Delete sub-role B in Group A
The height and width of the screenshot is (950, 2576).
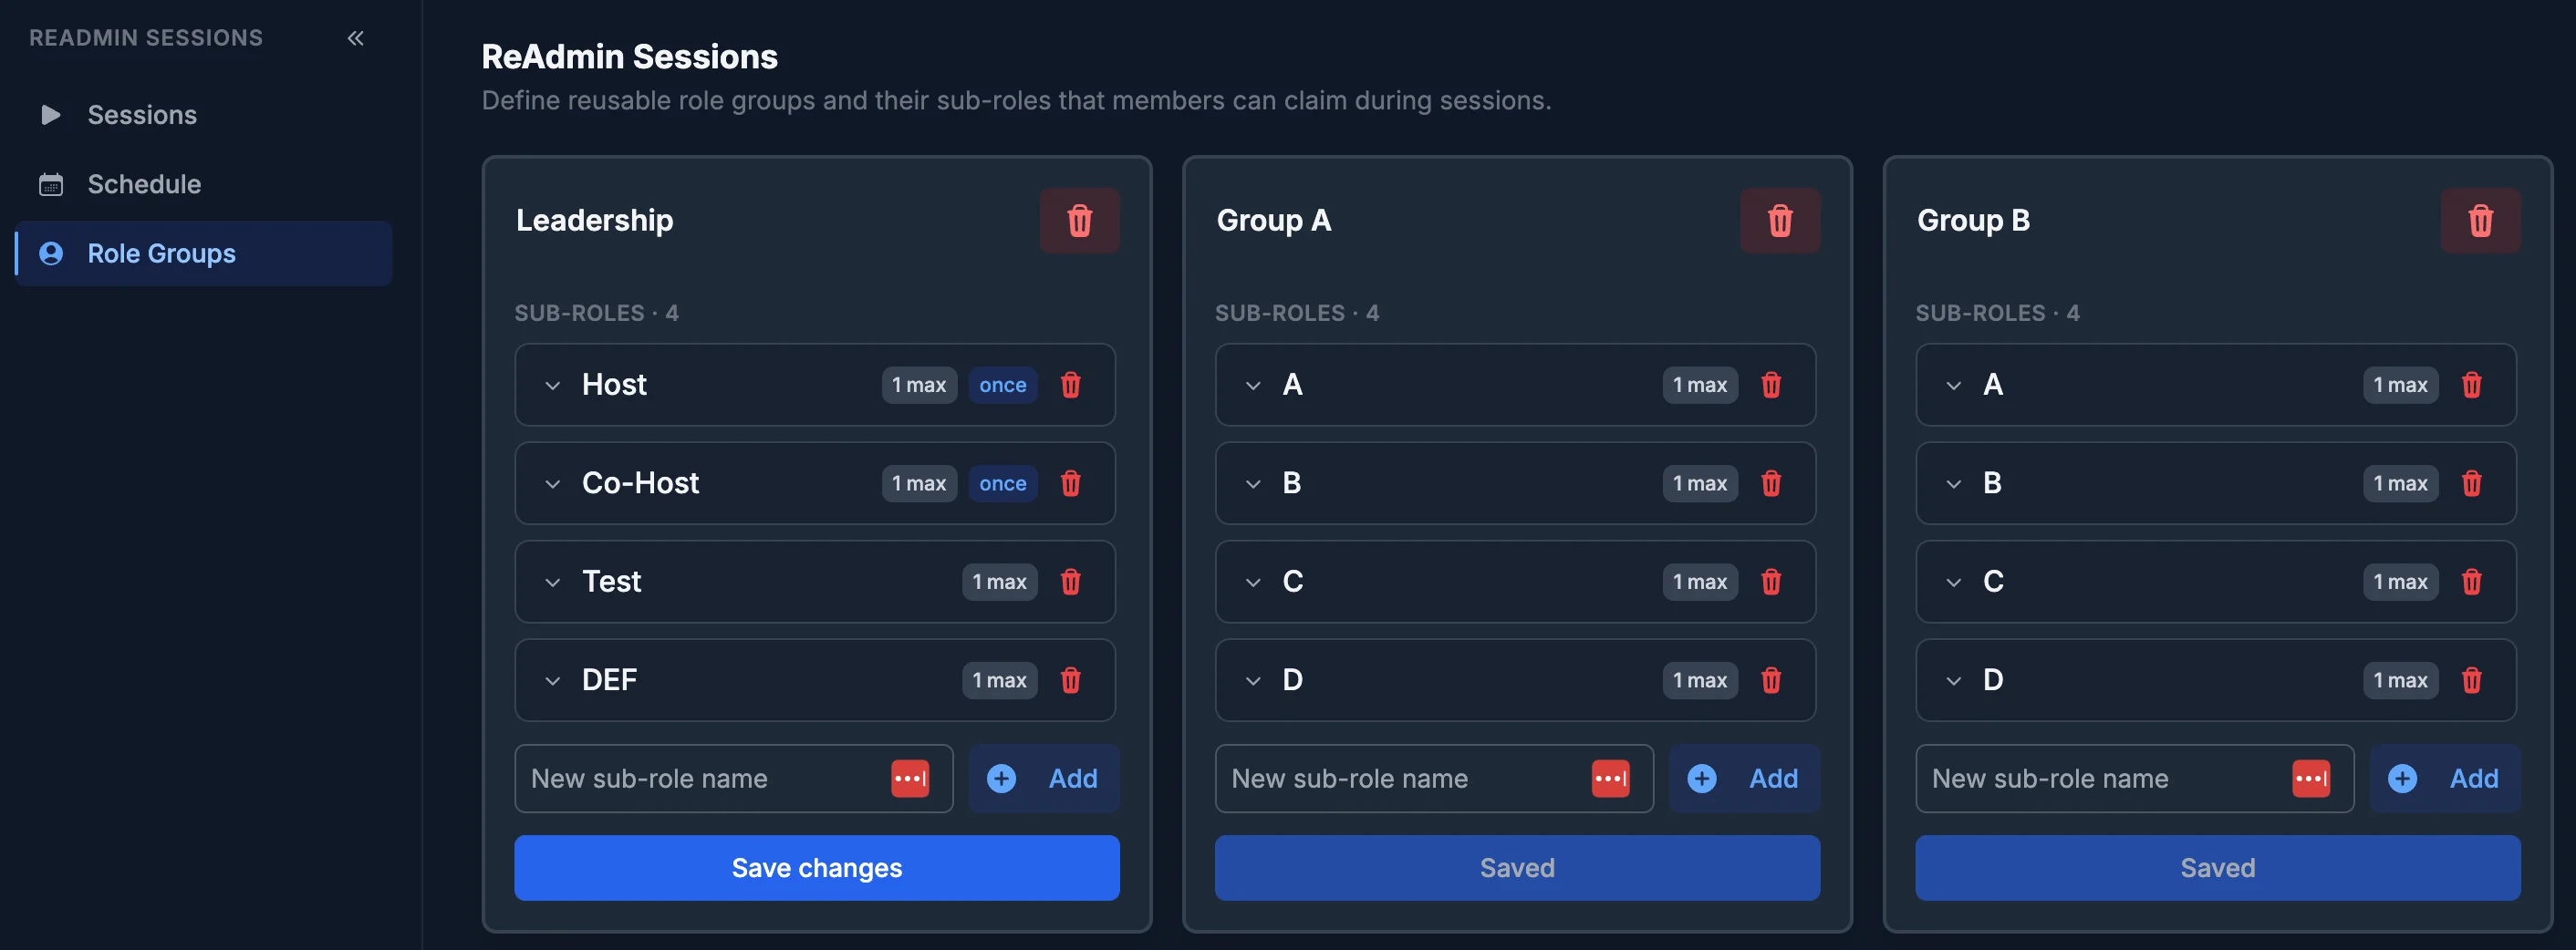[x=1771, y=483]
